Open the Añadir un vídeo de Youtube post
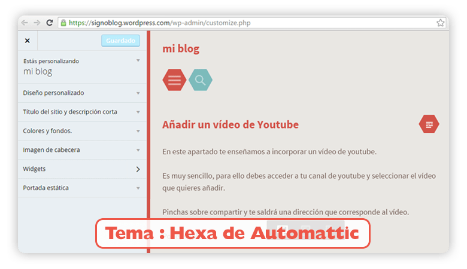Image resolution: width=467 pixels, height=269 pixels. (231, 124)
